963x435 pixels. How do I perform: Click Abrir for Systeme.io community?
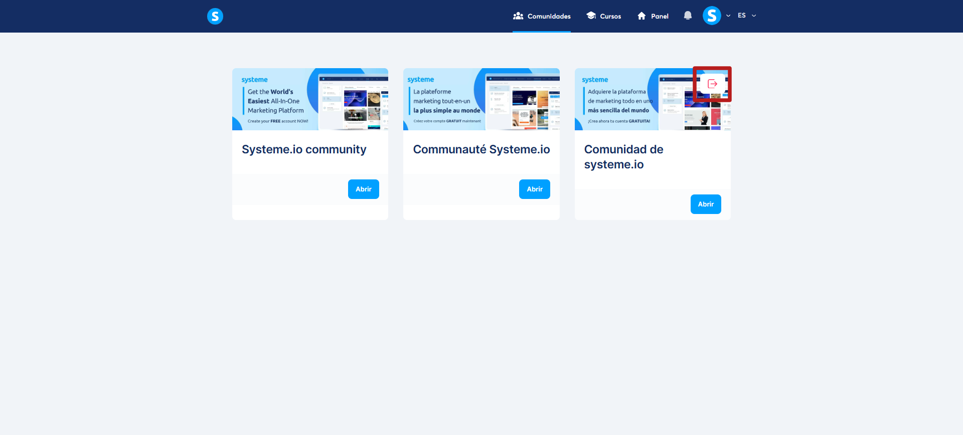(x=364, y=189)
